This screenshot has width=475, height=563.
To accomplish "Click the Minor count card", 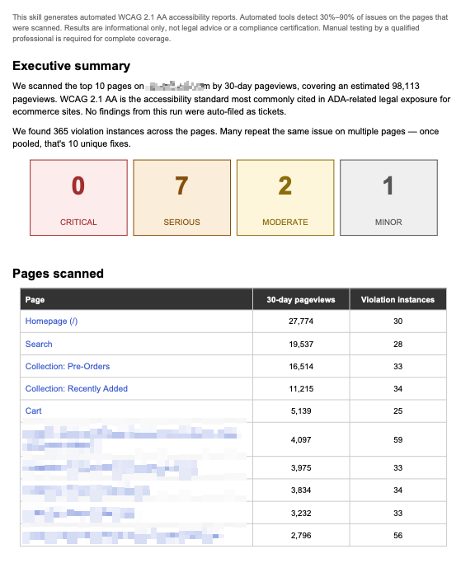I will tap(388, 198).
